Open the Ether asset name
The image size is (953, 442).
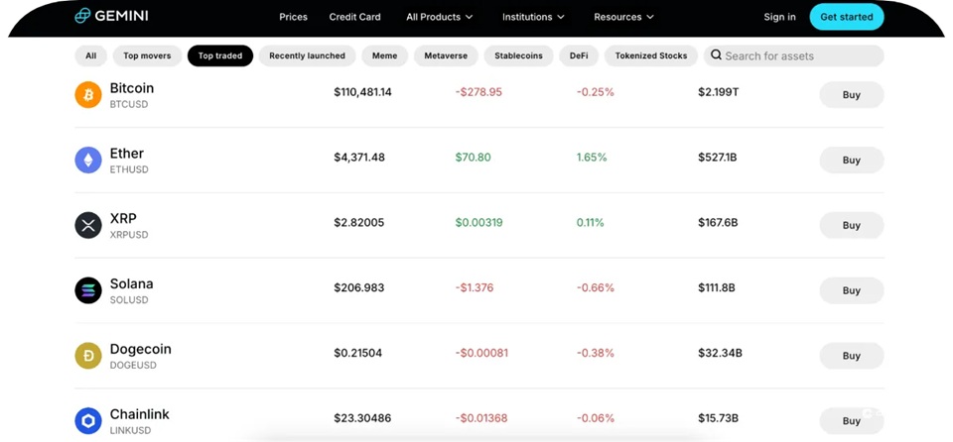[x=127, y=153]
